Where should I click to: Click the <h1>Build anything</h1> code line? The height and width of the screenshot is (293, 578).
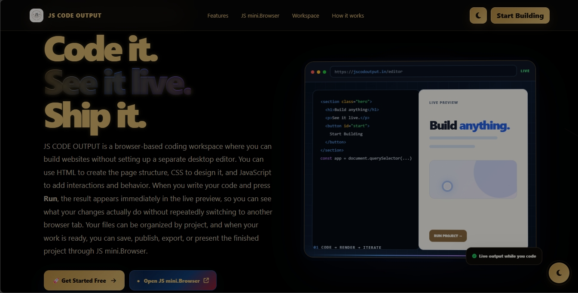pos(352,110)
